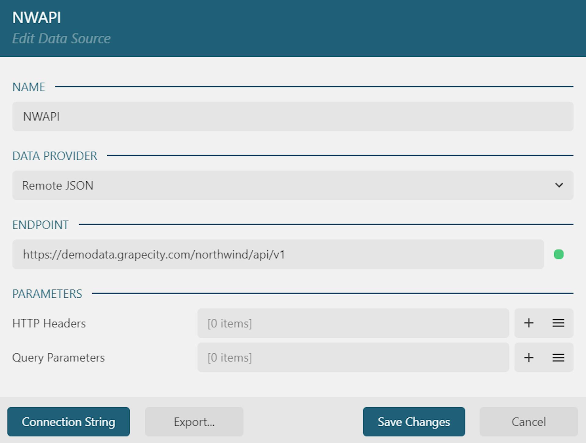Click the green endpoint status indicator
The height and width of the screenshot is (443, 586).
tap(559, 254)
